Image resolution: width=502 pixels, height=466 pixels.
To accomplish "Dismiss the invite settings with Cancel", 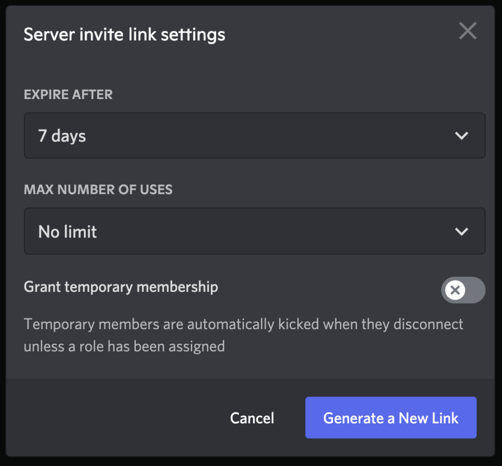I will (251, 417).
